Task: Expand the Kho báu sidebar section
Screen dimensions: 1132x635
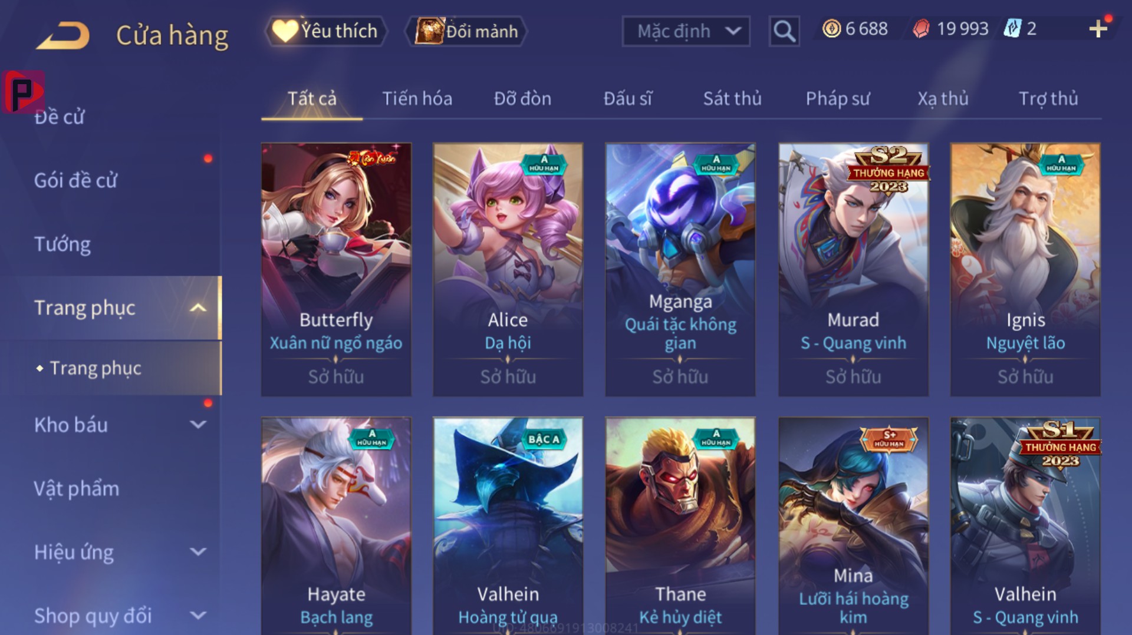Action: 199,424
